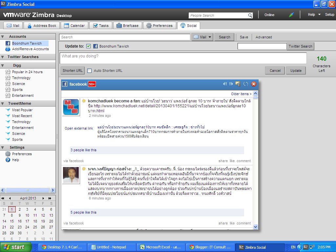The width and height of the screenshot is (336, 252).
Task: Collapse the Digg section
Action: 3,66
